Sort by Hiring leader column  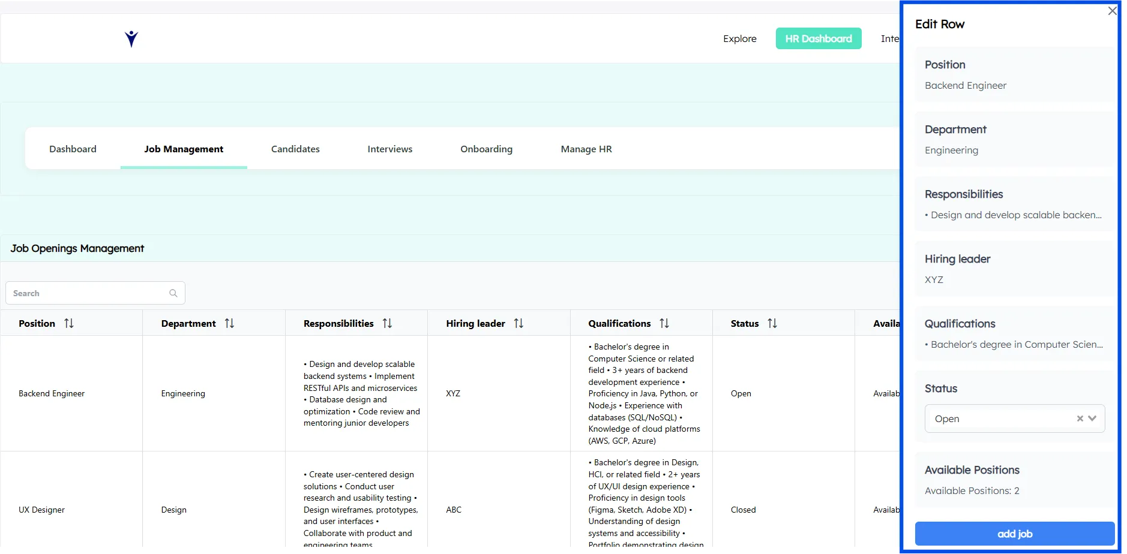tap(518, 323)
